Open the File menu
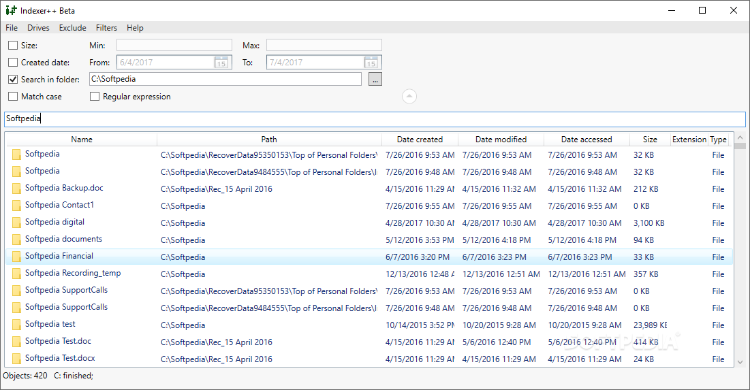The width and height of the screenshot is (750, 390). (12, 28)
